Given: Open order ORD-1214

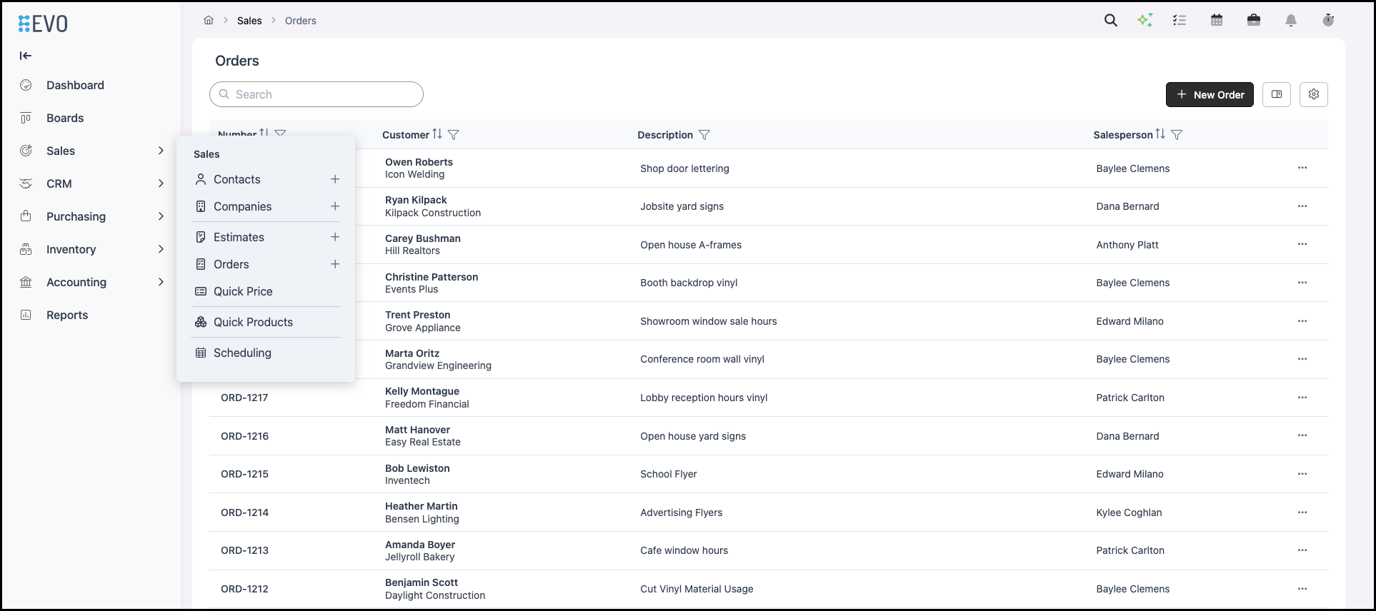Looking at the screenshot, I should click(x=244, y=512).
